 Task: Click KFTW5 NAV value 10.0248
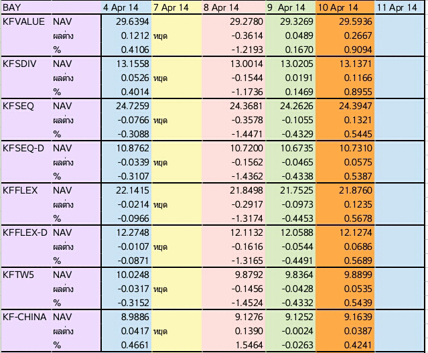[133, 275]
